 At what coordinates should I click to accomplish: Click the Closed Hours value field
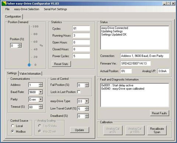pyautogui.click(x=81, y=49)
